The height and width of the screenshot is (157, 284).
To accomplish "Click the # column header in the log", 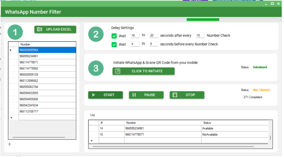I will (111, 123).
